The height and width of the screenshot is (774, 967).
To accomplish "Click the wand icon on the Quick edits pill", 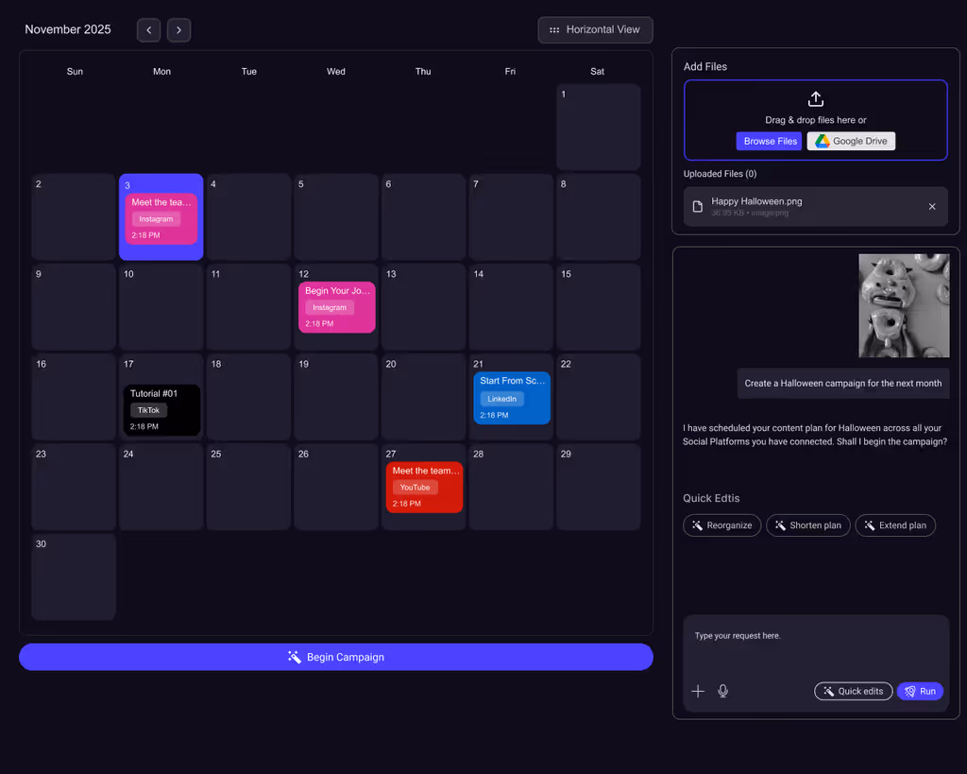I will click(x=827, y=691).
